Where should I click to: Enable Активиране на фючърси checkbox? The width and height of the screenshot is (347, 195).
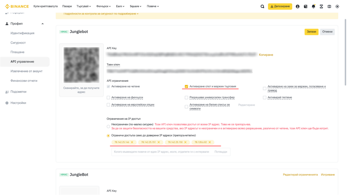coord(108,97)
